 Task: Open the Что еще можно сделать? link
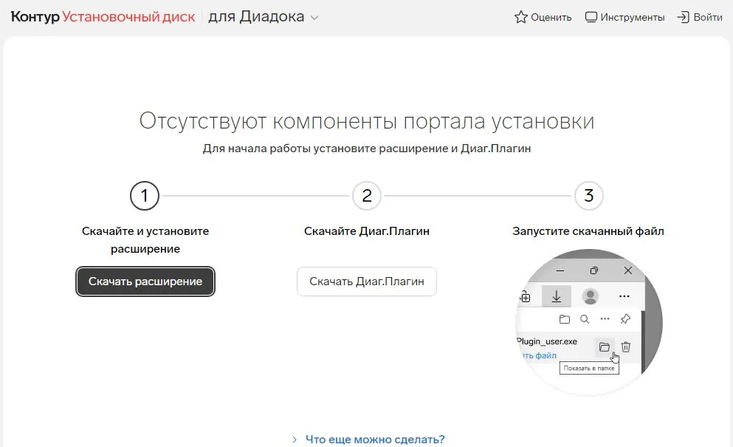pos(375,440)
